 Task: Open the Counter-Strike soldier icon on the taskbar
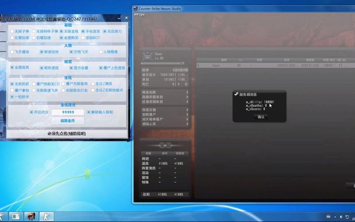click(x=47, y=216)
